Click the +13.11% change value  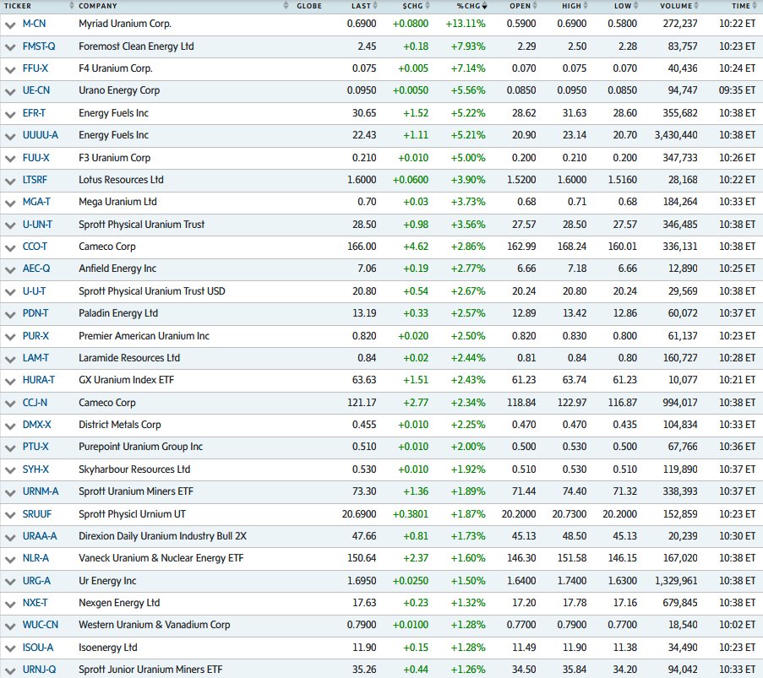(x=466, y=24)
